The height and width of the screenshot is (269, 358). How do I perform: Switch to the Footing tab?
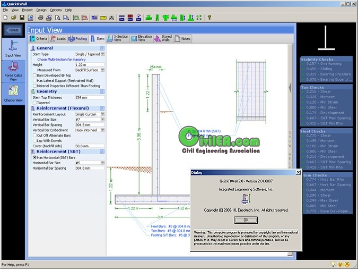pyautogui.click(x=77, y=39)
